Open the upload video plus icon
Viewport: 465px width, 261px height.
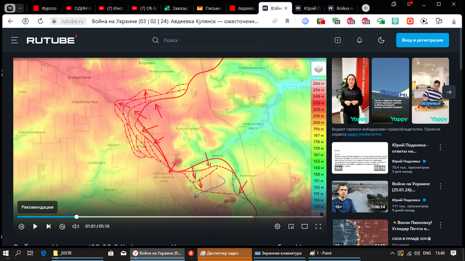coord(337,40)
